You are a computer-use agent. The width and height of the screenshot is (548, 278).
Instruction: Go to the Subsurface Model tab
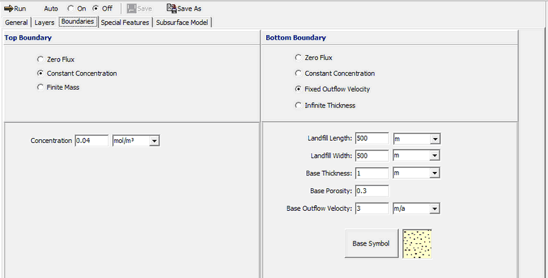[182, 23]
